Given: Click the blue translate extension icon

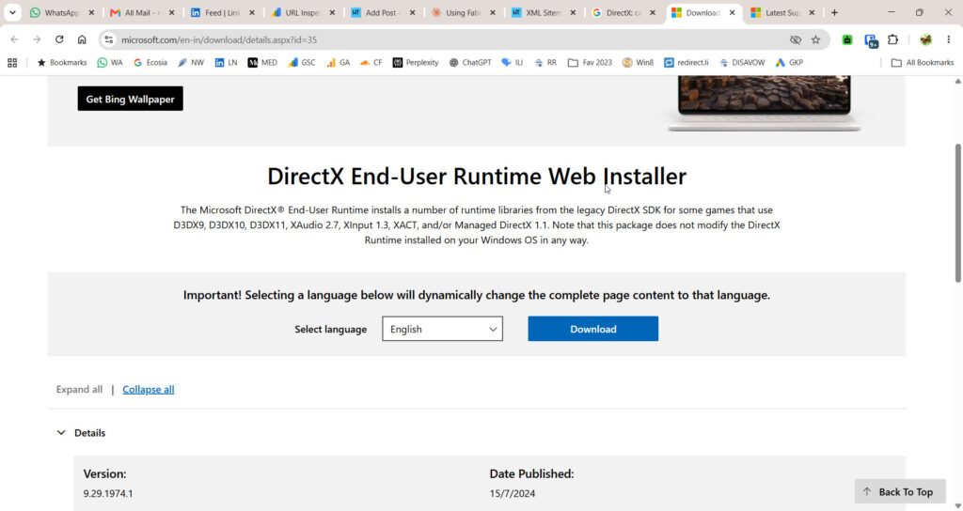Looking at the screenshot, I should click(x=871, y=39).
